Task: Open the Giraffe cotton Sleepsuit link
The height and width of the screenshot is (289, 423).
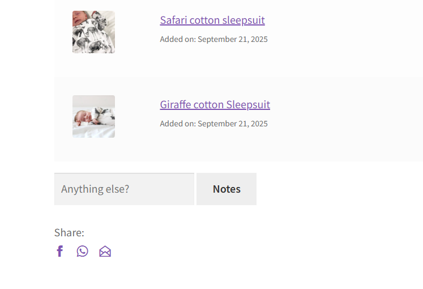Action: [x=215, y=105]
